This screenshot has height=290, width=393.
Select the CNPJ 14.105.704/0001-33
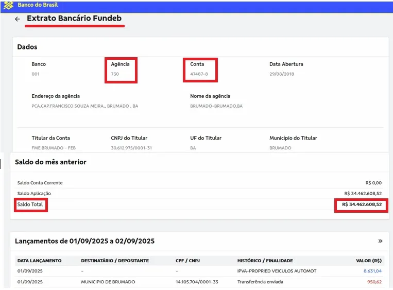[x=197, y=282]
